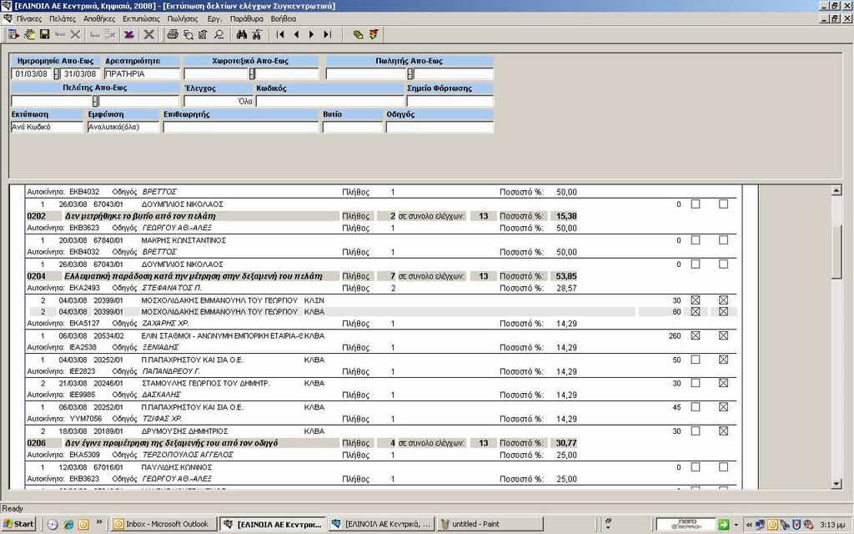Uncheck the right checkbox in the ΔΡΥΜΟΥΣΗΣ ΔΗΜΗΤΡΙΟΣ row
854x534 pixels.
723,431
